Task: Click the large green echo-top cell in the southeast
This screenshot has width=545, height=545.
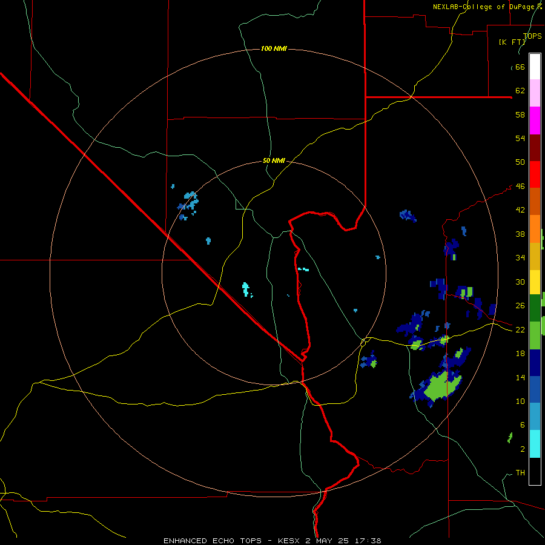Action: tap(441, 386)
